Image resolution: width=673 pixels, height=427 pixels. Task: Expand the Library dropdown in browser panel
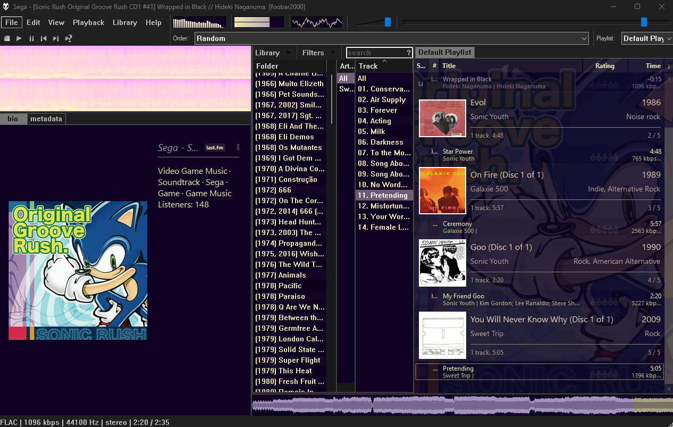click(273, 53)
